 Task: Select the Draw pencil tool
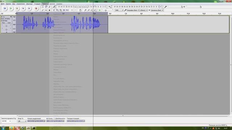(x=49, y=7)
